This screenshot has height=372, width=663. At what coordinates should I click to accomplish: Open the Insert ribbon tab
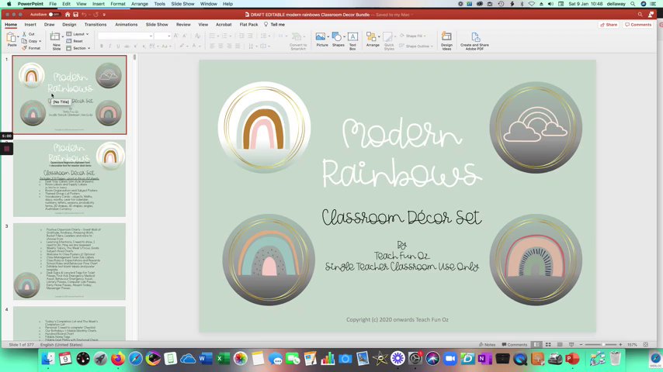30,25
